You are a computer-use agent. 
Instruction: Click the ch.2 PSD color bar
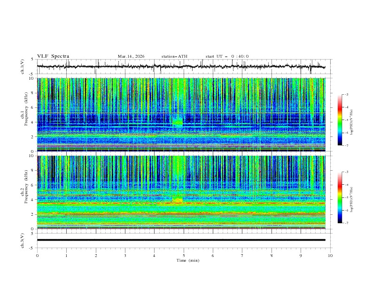(x=340, y=197)
